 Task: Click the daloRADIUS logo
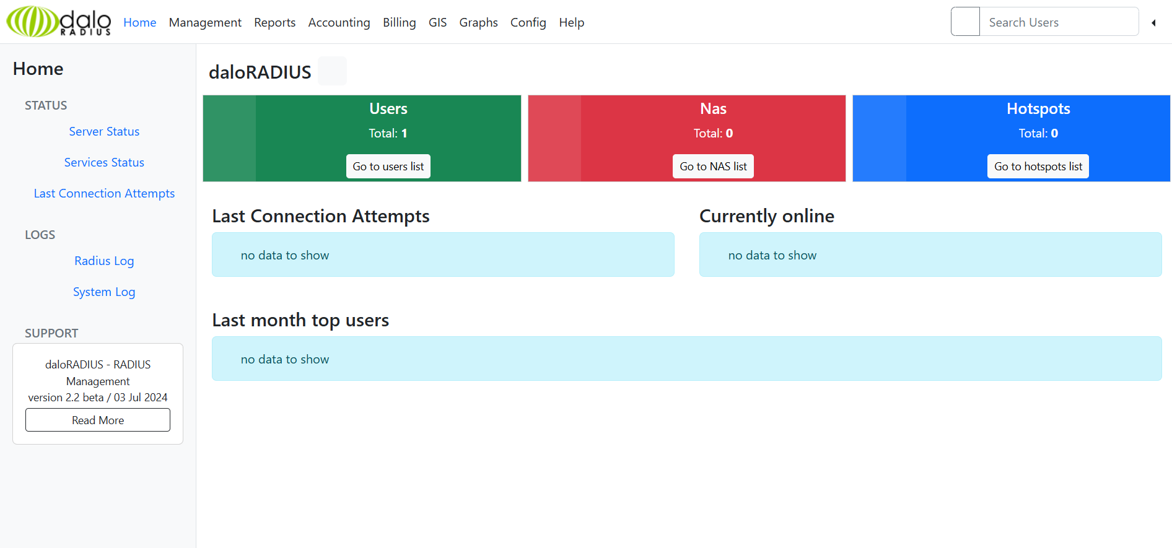[59, 22]
